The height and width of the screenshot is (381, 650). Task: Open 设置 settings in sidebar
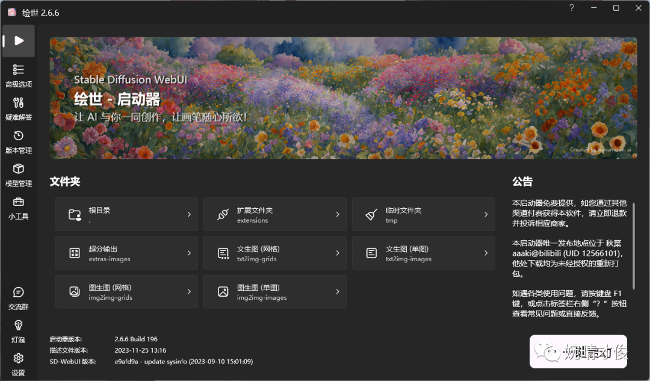[19, 365]
